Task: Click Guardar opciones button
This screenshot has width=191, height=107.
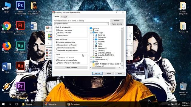Action: [71, 67]
